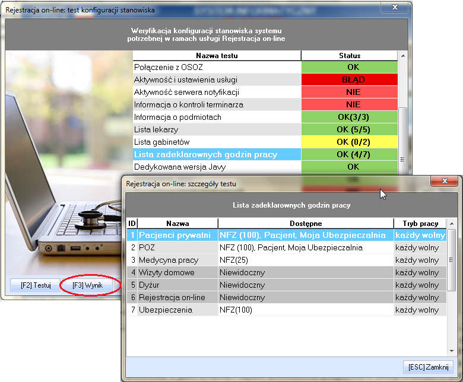The height and width of the screenshot is (382, 463).
Task: Select Informacja o kontroli terminarza row
Action: pos(265,104)
